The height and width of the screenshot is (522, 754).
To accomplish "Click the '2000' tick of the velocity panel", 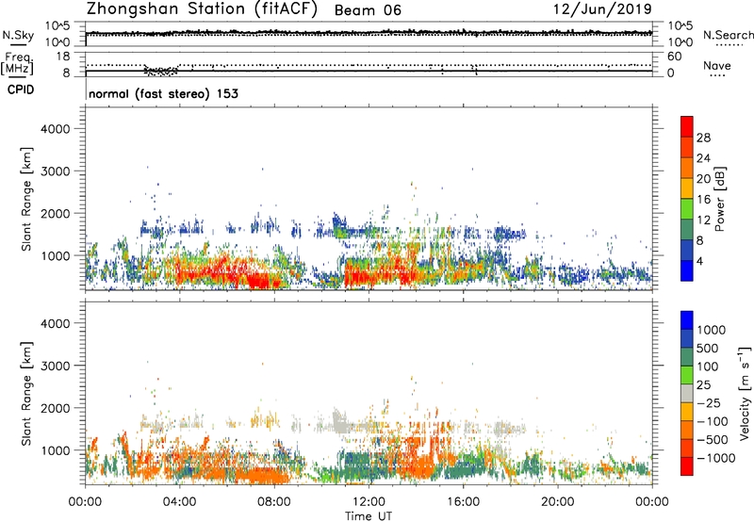I will pos(56,408).
